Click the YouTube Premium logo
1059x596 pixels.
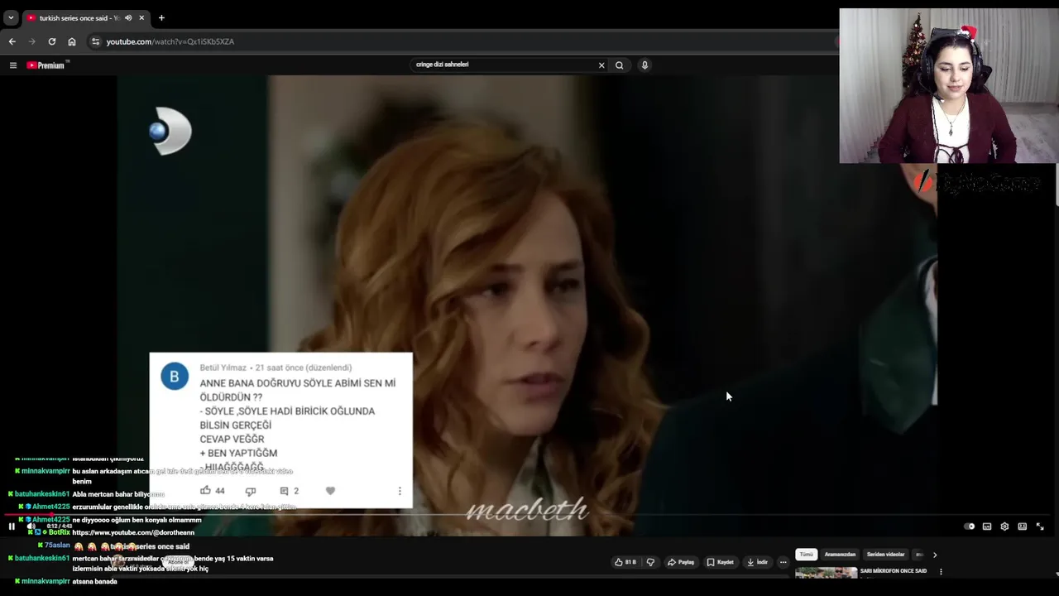(x=48, y=65)
